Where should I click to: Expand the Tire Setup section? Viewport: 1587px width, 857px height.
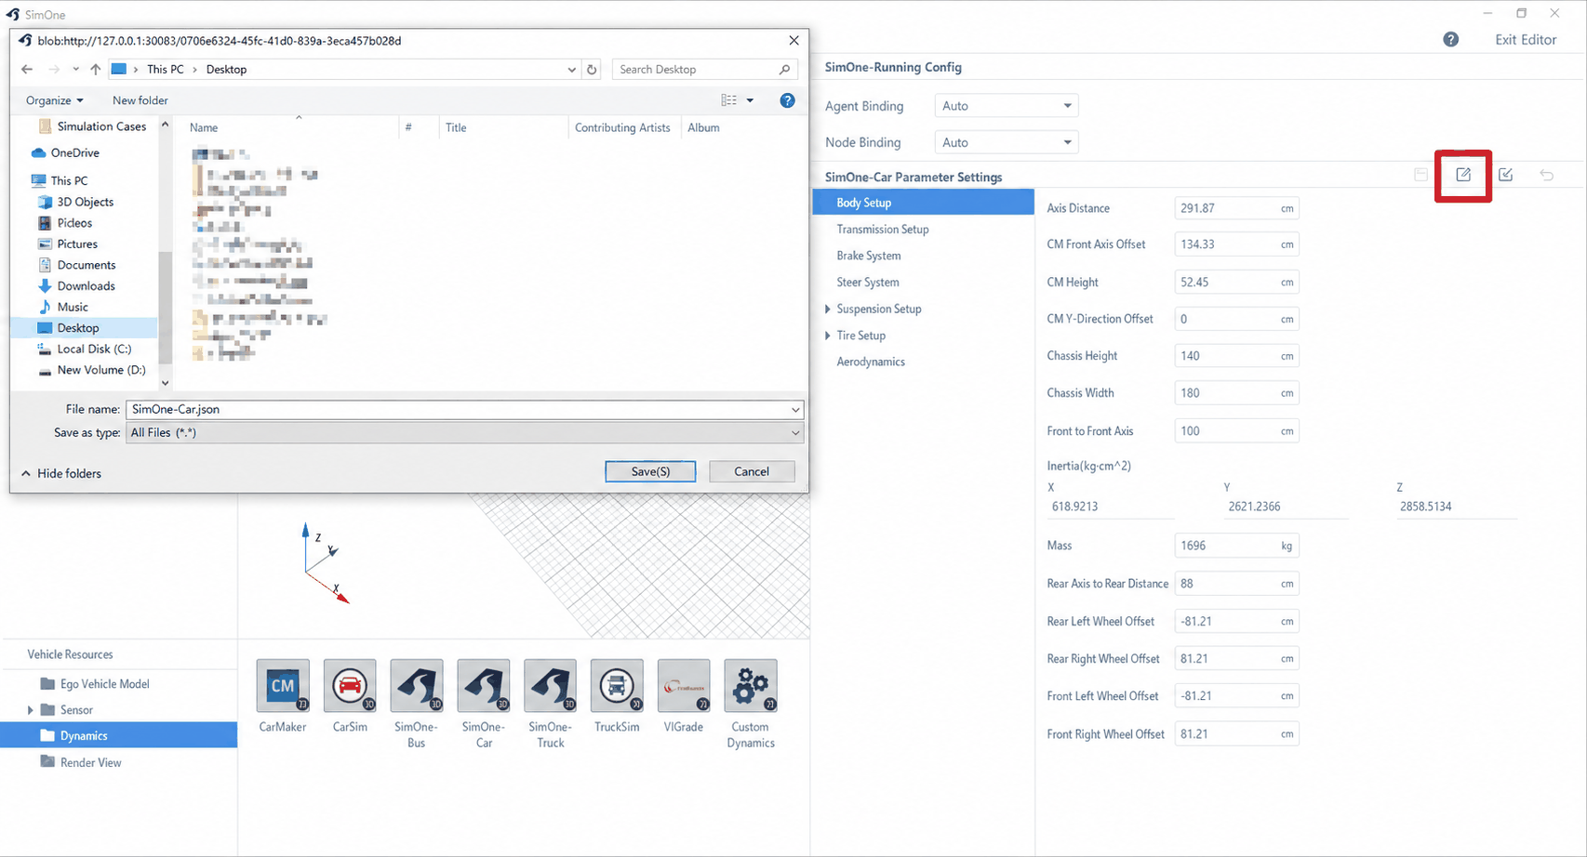tap(828, 336)
